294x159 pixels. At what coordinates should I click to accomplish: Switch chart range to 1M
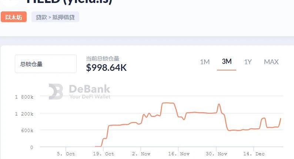(x=205, y=62)
